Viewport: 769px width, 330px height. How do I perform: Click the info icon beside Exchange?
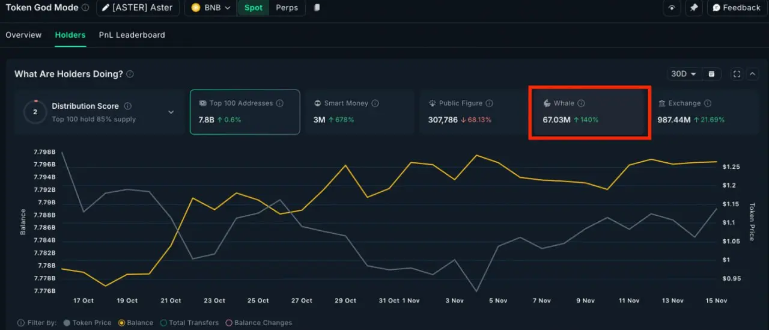point(708,103)
